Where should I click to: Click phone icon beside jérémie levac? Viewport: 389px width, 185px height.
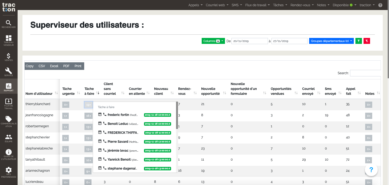point(105,150)
